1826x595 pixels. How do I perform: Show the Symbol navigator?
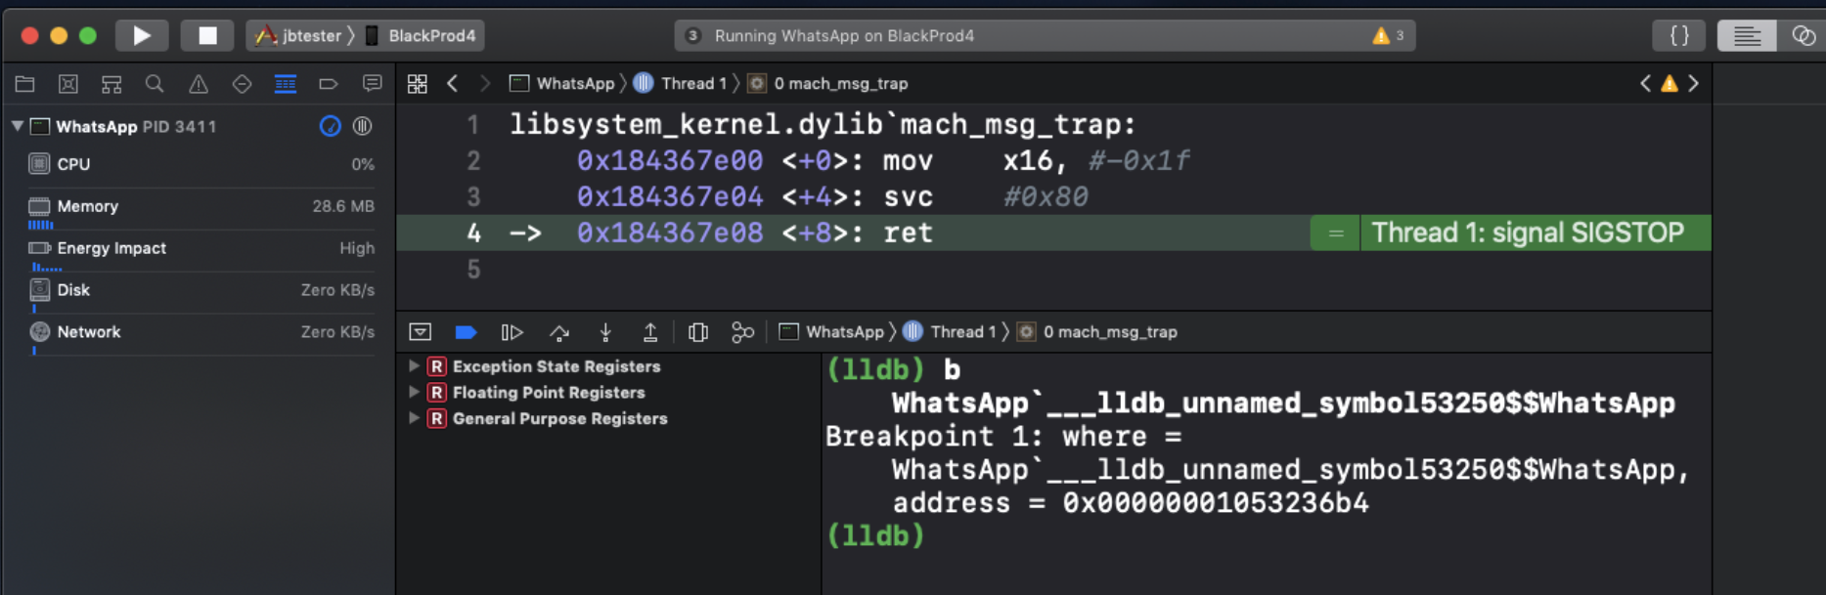tap(111, 84)
